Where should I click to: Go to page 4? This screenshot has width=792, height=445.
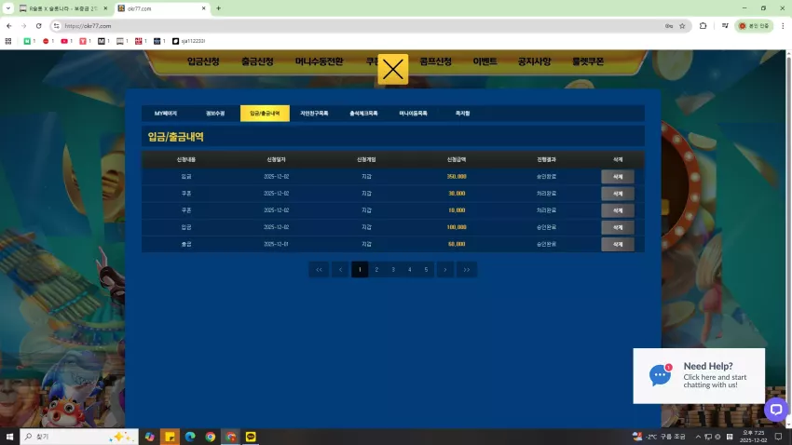(x=410, y=269)
